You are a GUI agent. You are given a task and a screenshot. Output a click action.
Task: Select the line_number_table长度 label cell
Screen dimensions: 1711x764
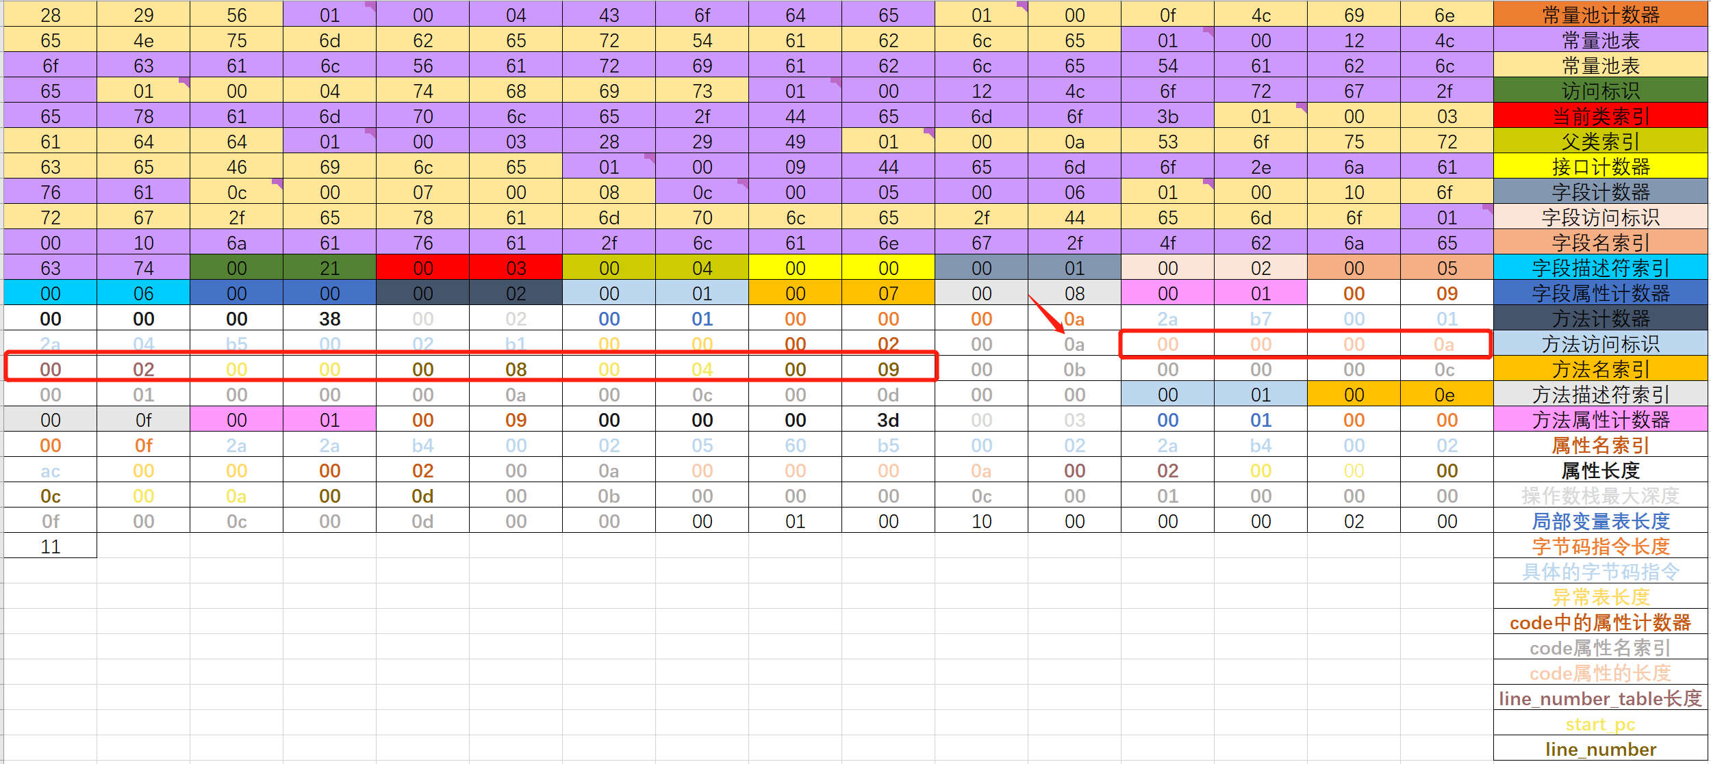click(x=1600, y=698)
